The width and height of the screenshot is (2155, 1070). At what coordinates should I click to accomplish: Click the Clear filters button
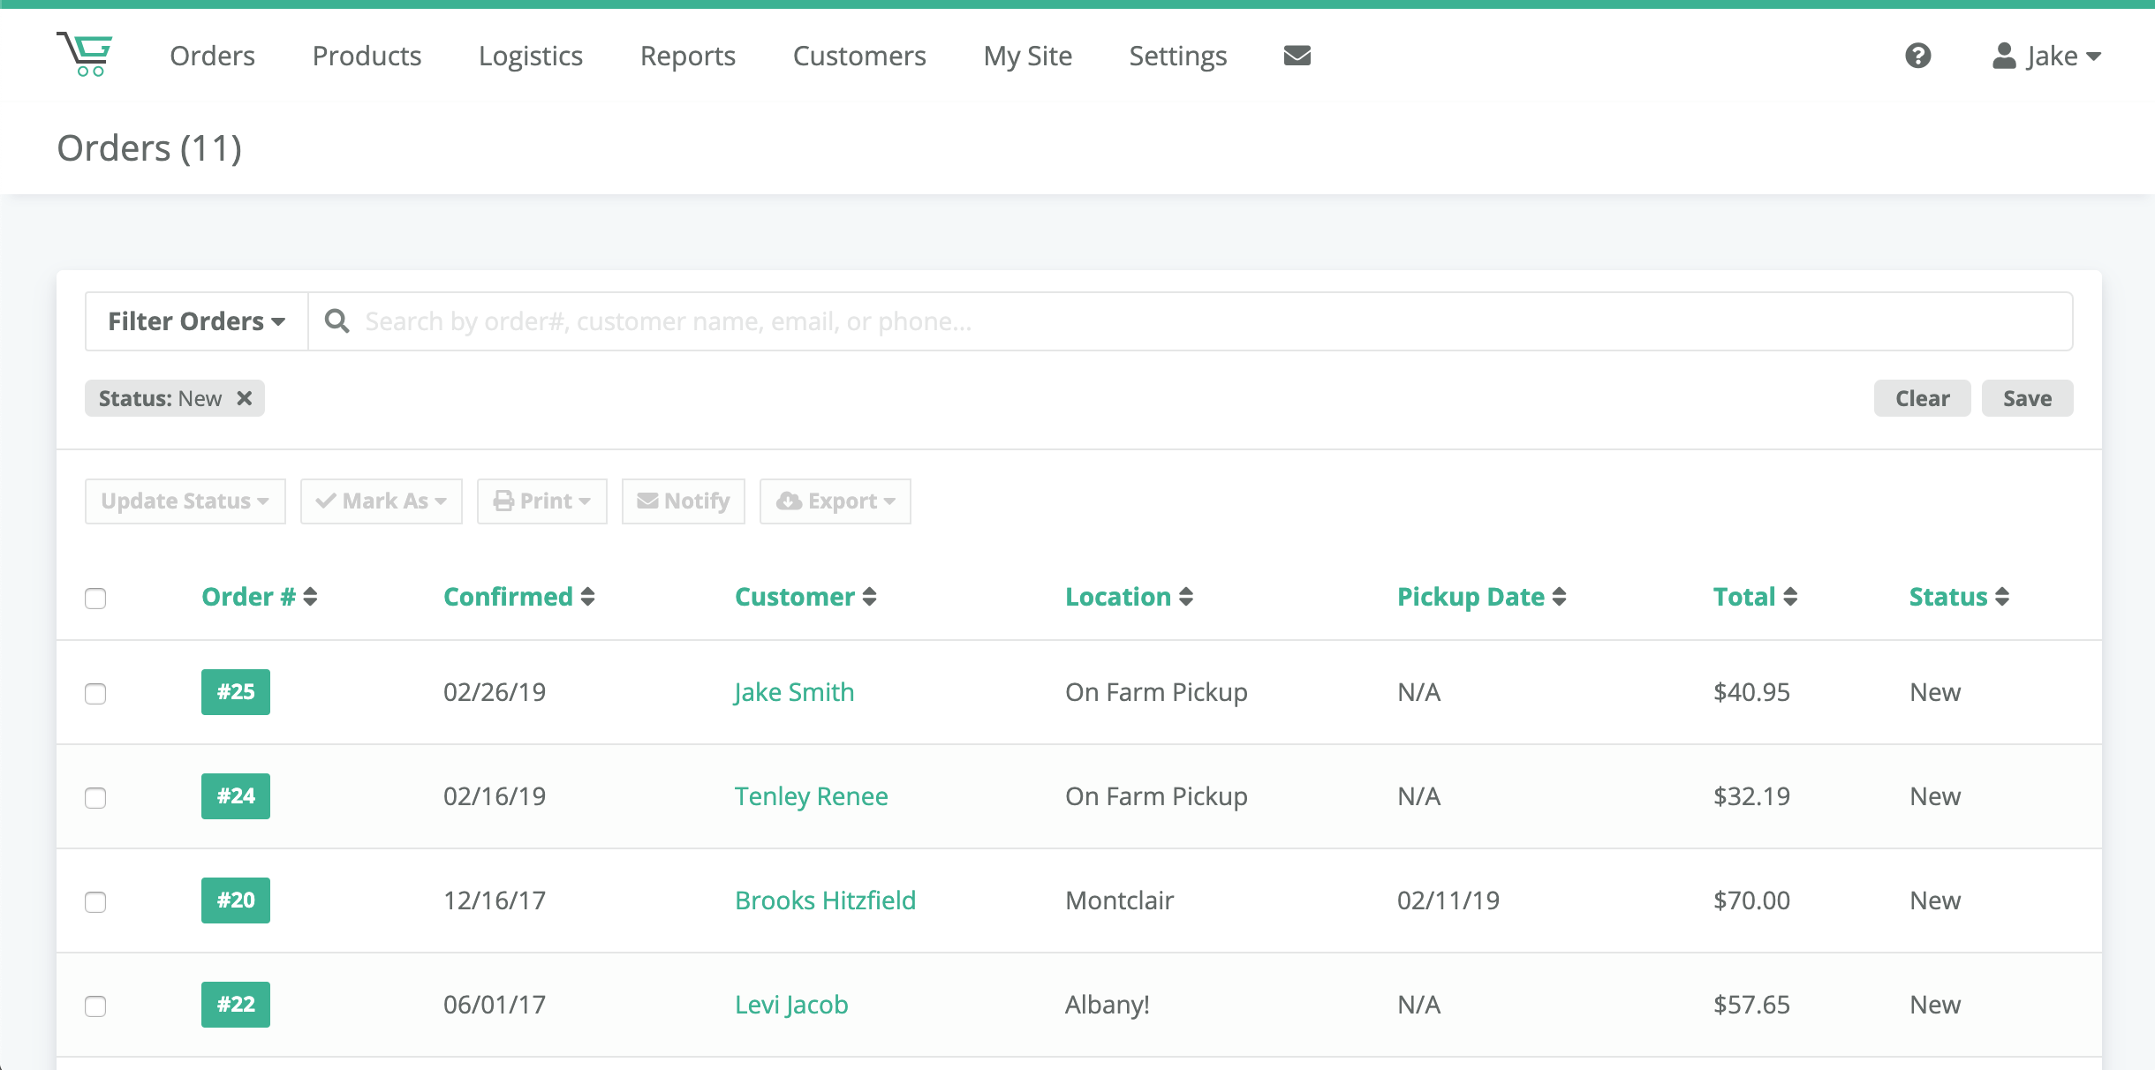pyautogui.click(x=1921, y=397)
